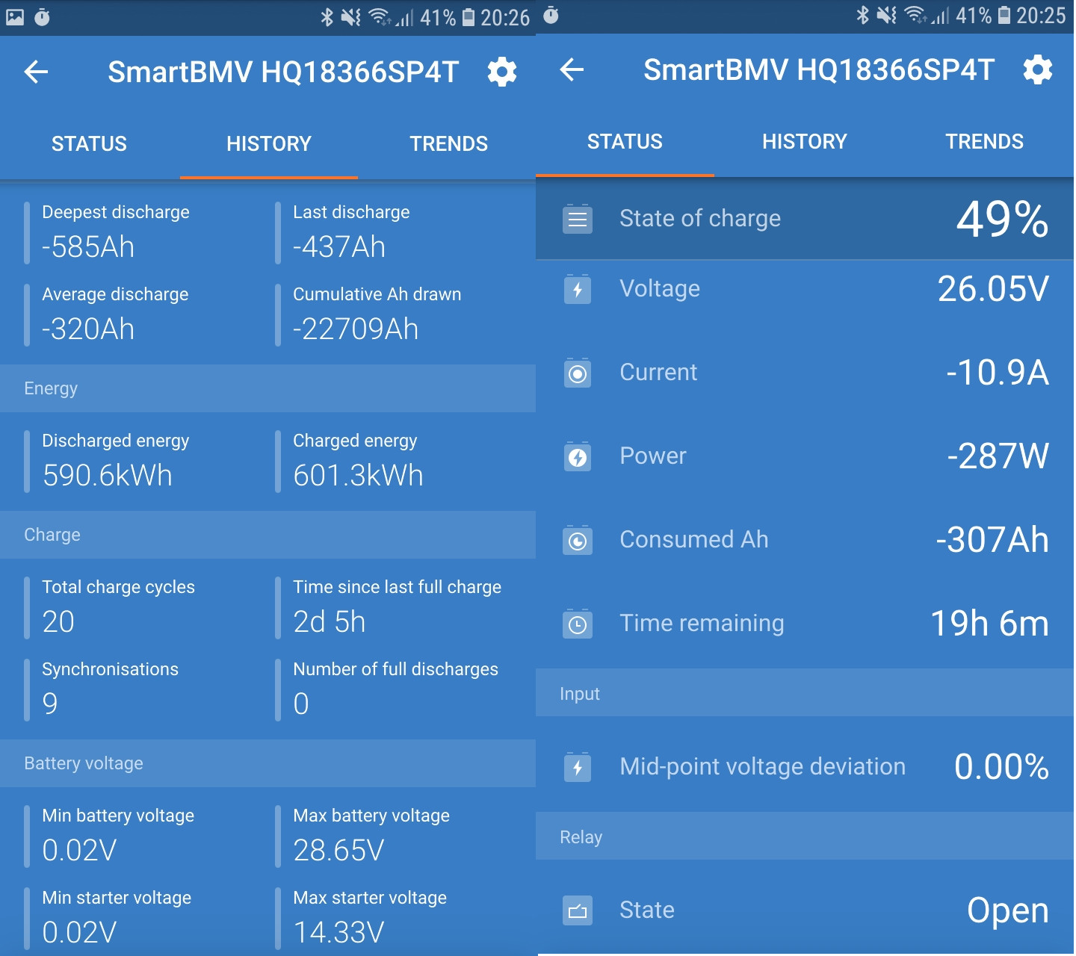1076x956 pixels.
Task: Tap the Voltage row icon
Action: pyautogui.click(x=578, y=289)
